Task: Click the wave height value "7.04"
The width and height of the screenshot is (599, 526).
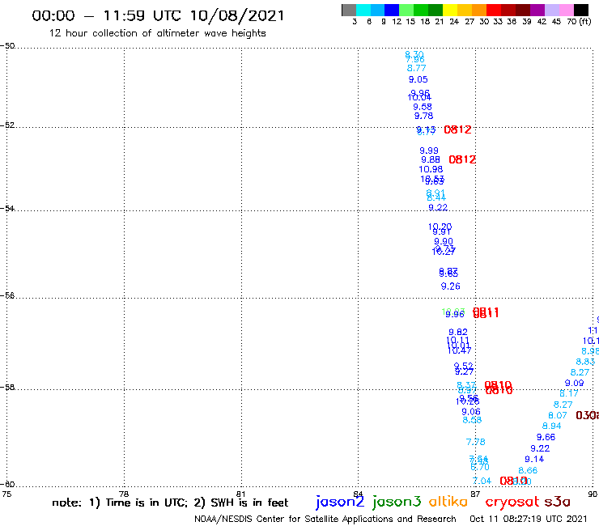Action: point(482,481)
